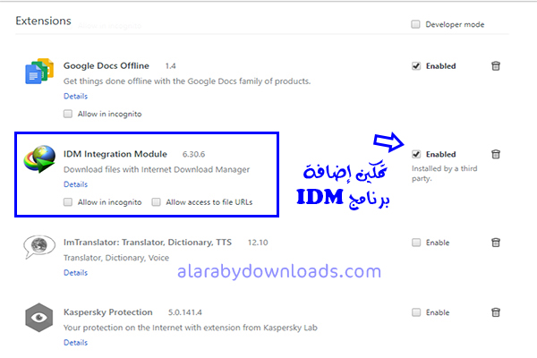Viewport: 537px width, 358px height.
Task: Toggle the Developer mode checkbox
Action: tap(415, 24)
